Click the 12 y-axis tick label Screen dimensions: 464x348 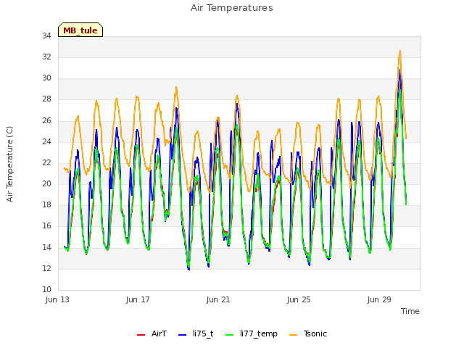click(46, 269)
